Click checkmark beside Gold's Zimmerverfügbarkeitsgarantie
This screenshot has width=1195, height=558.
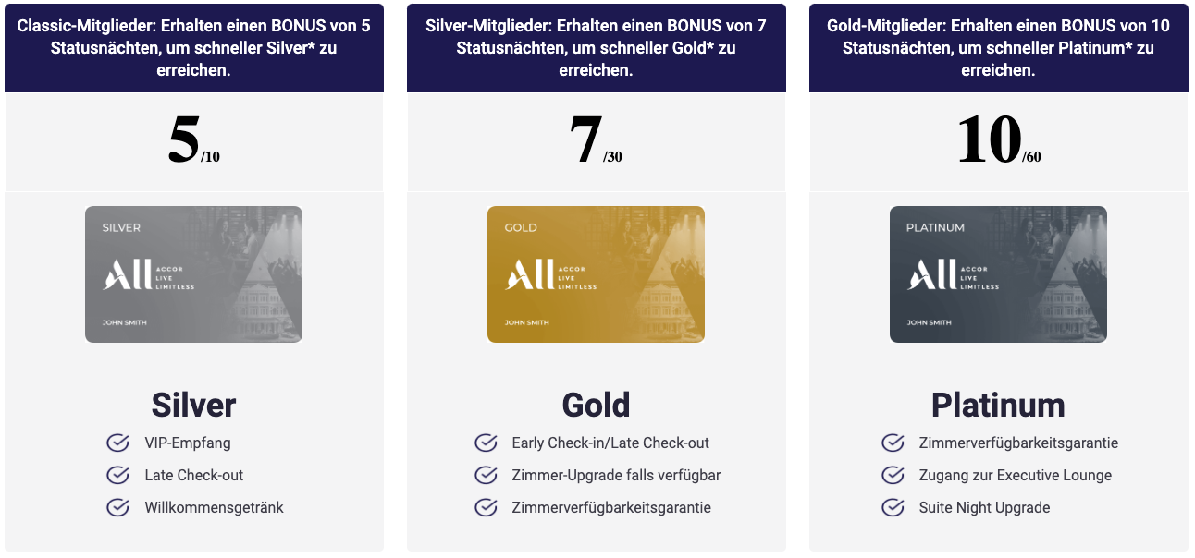coord(486,507)
